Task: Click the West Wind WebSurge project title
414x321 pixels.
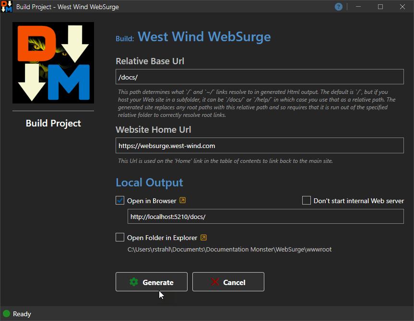Action: [204, 37]
